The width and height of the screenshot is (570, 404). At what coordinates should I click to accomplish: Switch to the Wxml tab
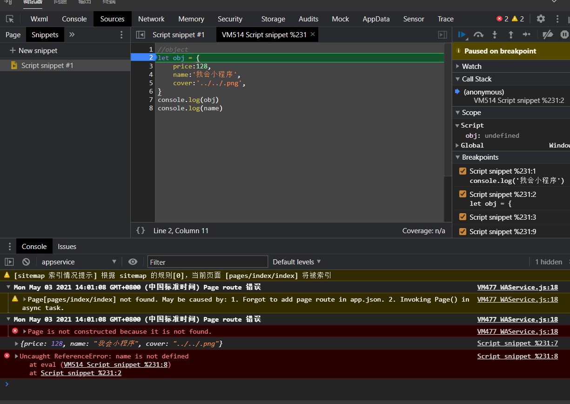[x=39, y=19]
